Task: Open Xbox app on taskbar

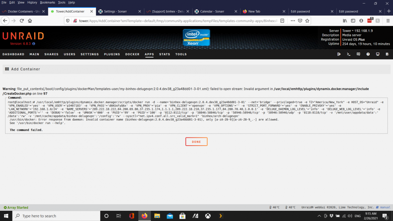Action: click(x=208, y=216)
